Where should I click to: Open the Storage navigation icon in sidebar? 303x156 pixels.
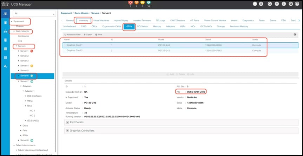pyautogui.click(x=5, y=58)
